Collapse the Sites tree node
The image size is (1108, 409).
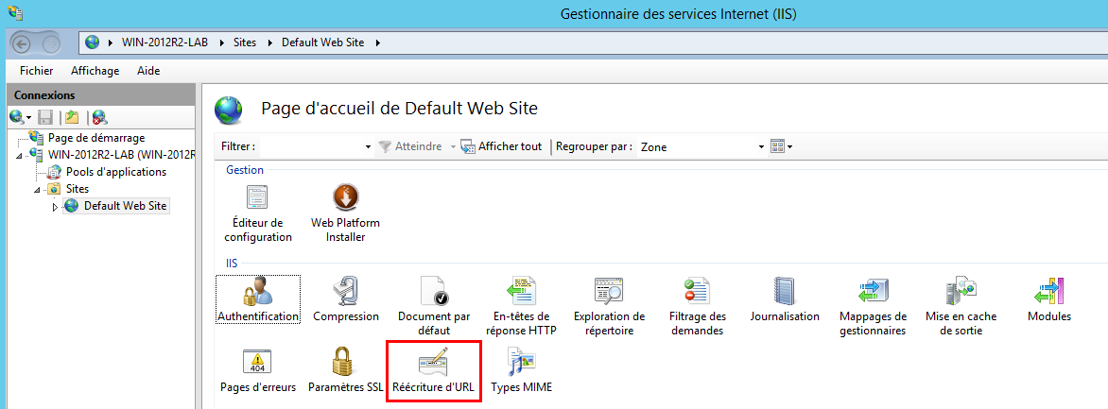click(x=38, y=189)
